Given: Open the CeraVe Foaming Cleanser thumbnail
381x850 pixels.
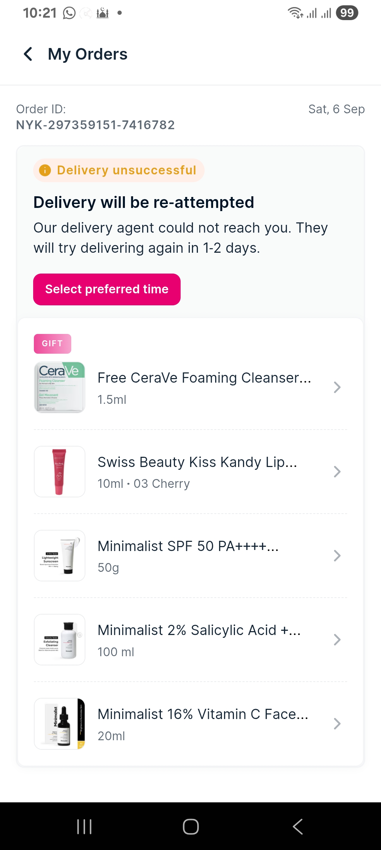Looking at the screenshot, I should point(60,387).
